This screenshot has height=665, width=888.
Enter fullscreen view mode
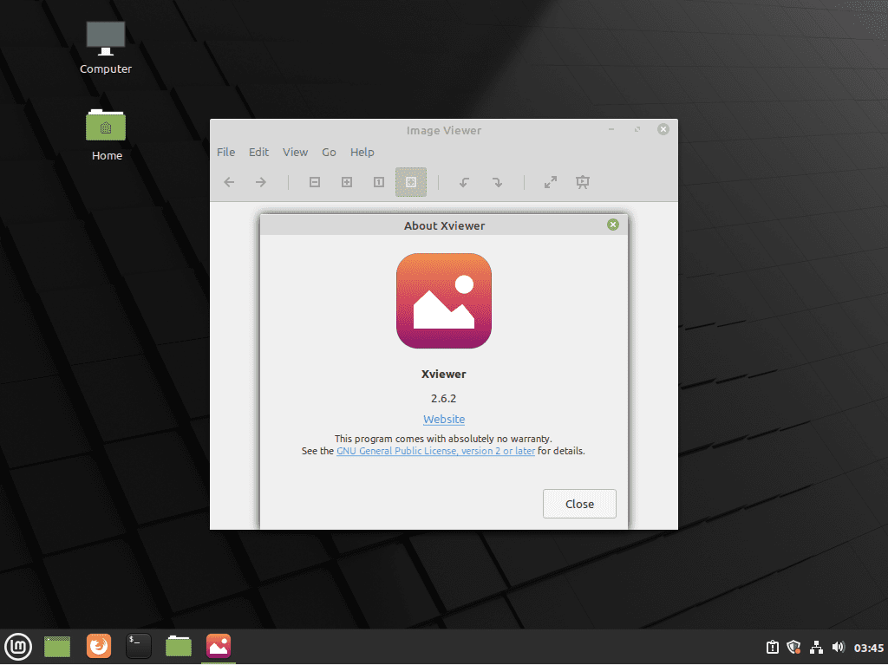pos(550,182)
